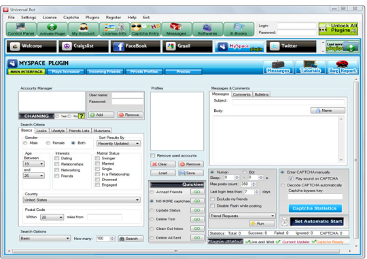Click the Activate Plugin icon

pyautogui.click(x=52, y=29)
